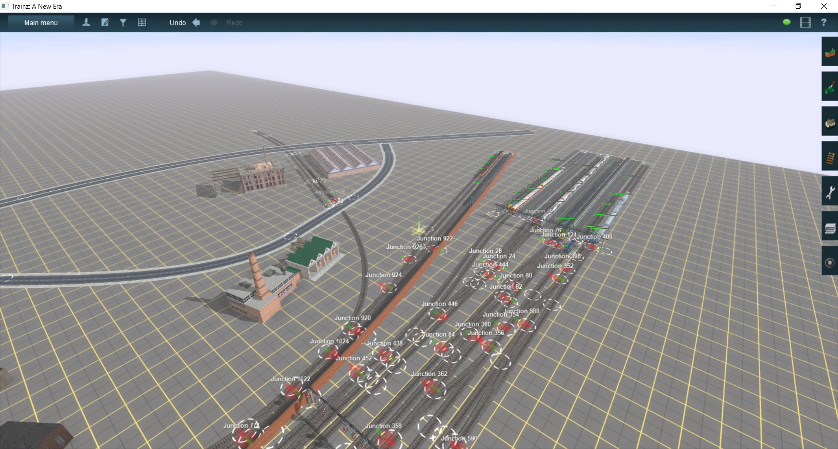Open the edit route notepad icon

tap(105, 23)
